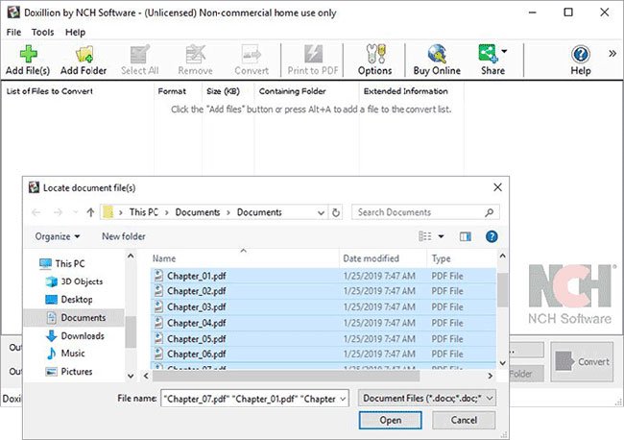The height and width of the screenshot is (440, 624).
Task: Open the recent locations dropdown near the nav arrows
Action: pos(76,212)
